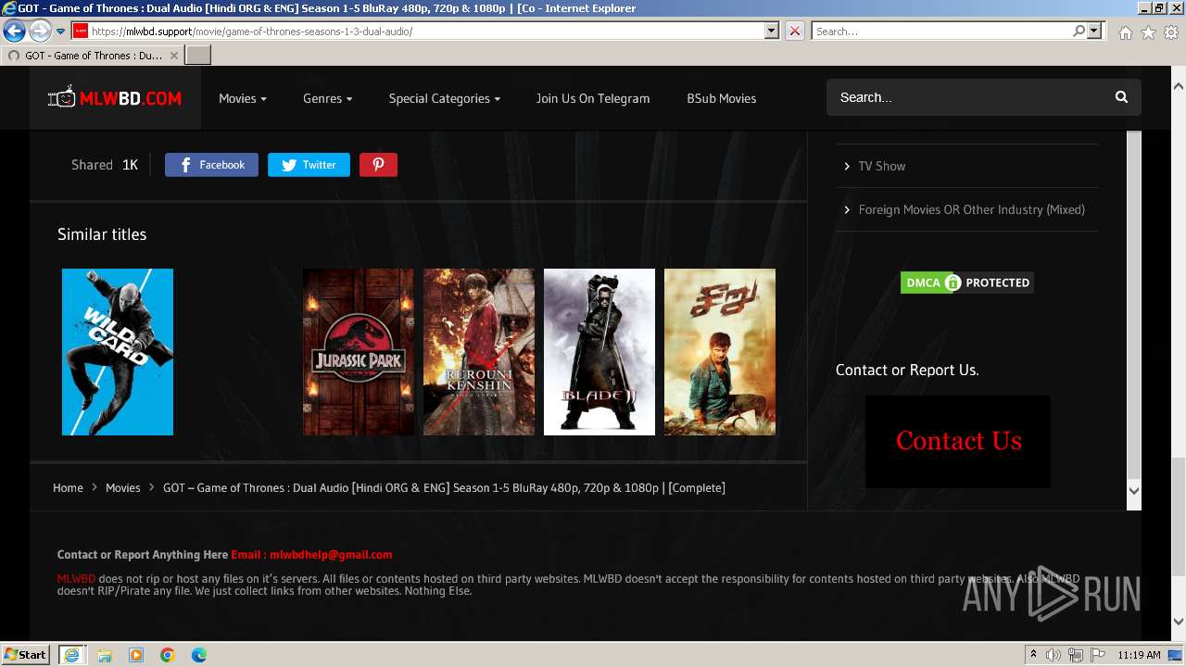Screen dimensions: 1186x667
Task: Open Microsoft Edge taskbar icon
Action: (199, 655)
